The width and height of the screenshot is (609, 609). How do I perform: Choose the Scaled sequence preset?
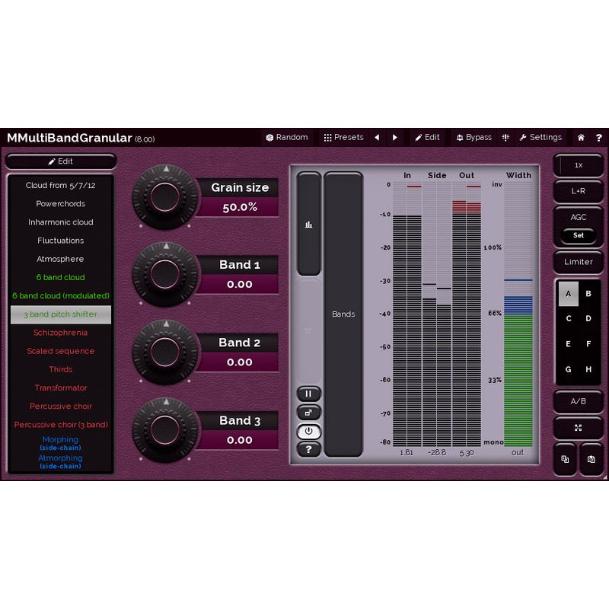click(61, 351)
